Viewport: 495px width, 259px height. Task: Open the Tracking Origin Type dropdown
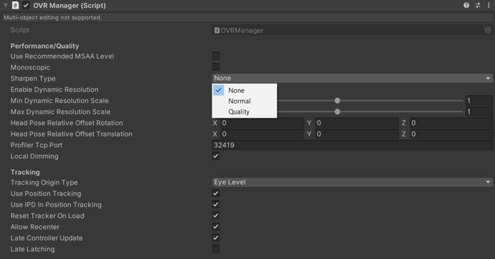(351, 183)
